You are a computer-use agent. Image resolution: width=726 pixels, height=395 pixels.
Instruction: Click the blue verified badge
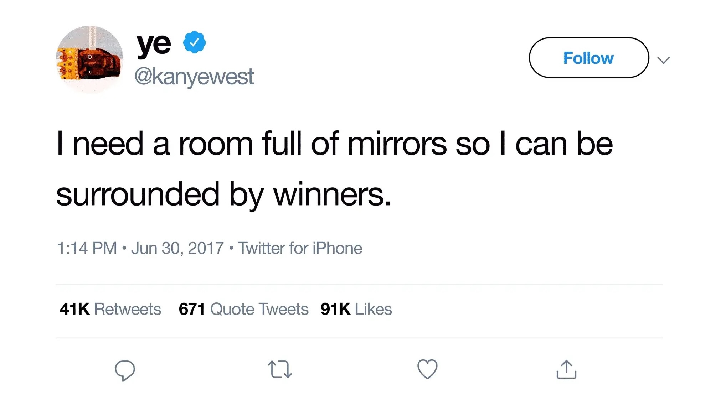(x=194, y=42)
